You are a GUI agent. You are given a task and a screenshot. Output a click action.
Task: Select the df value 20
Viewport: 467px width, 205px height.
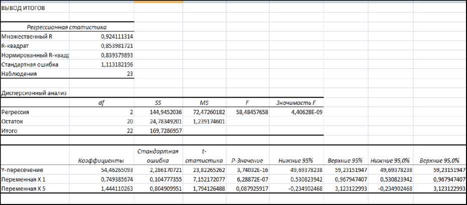click(130, 121)
